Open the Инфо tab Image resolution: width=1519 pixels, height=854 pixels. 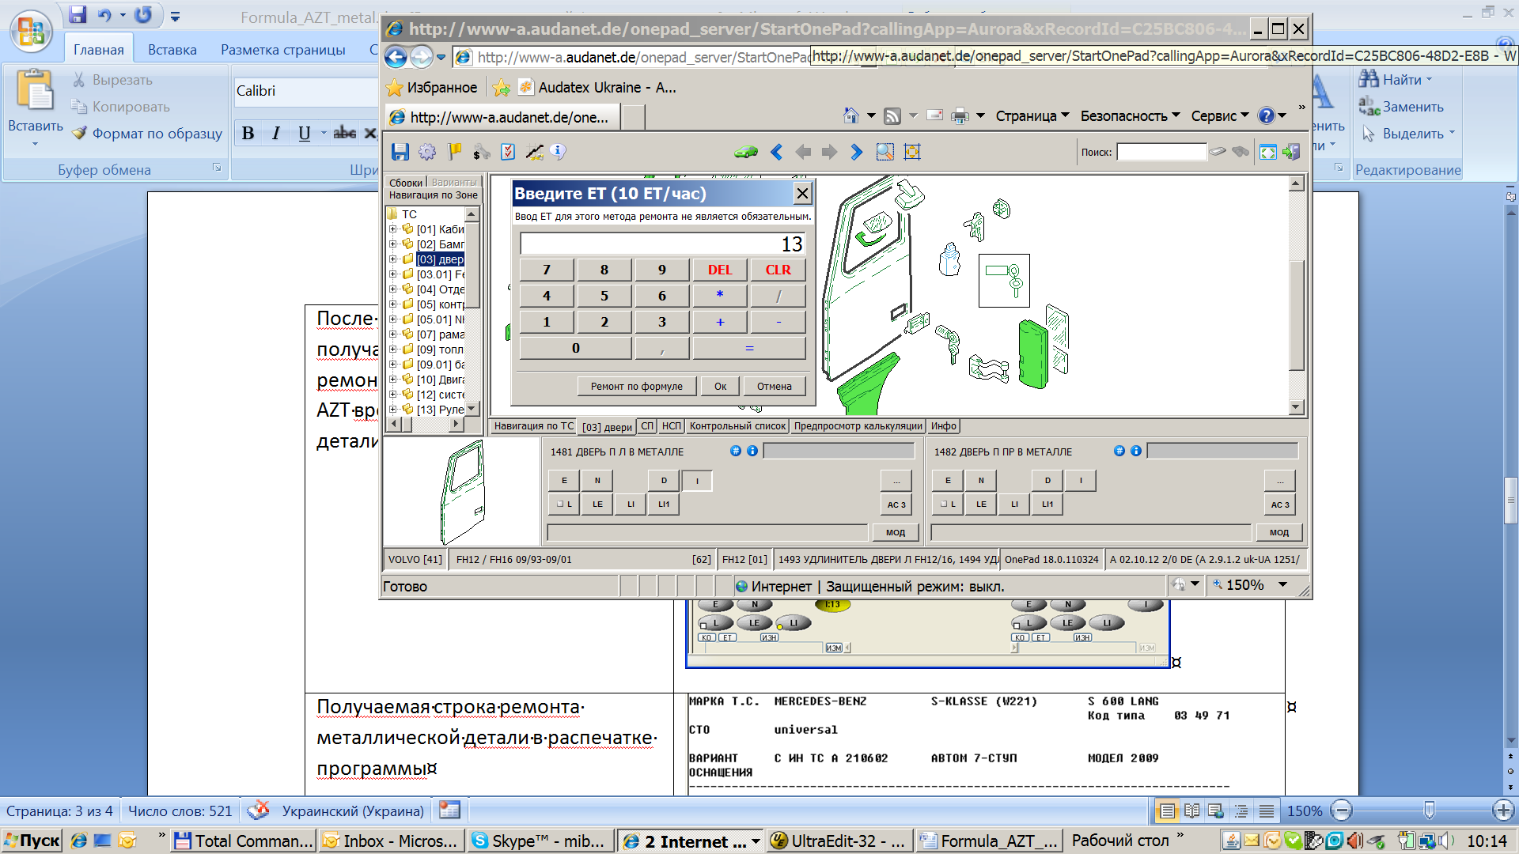pos(943,426)
